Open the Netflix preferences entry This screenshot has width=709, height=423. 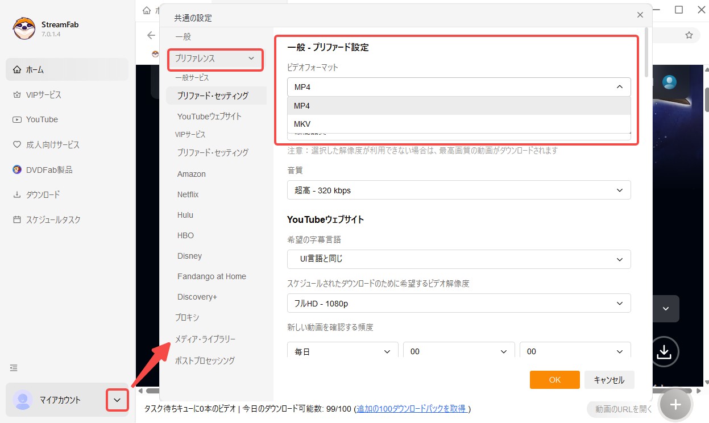188,194
